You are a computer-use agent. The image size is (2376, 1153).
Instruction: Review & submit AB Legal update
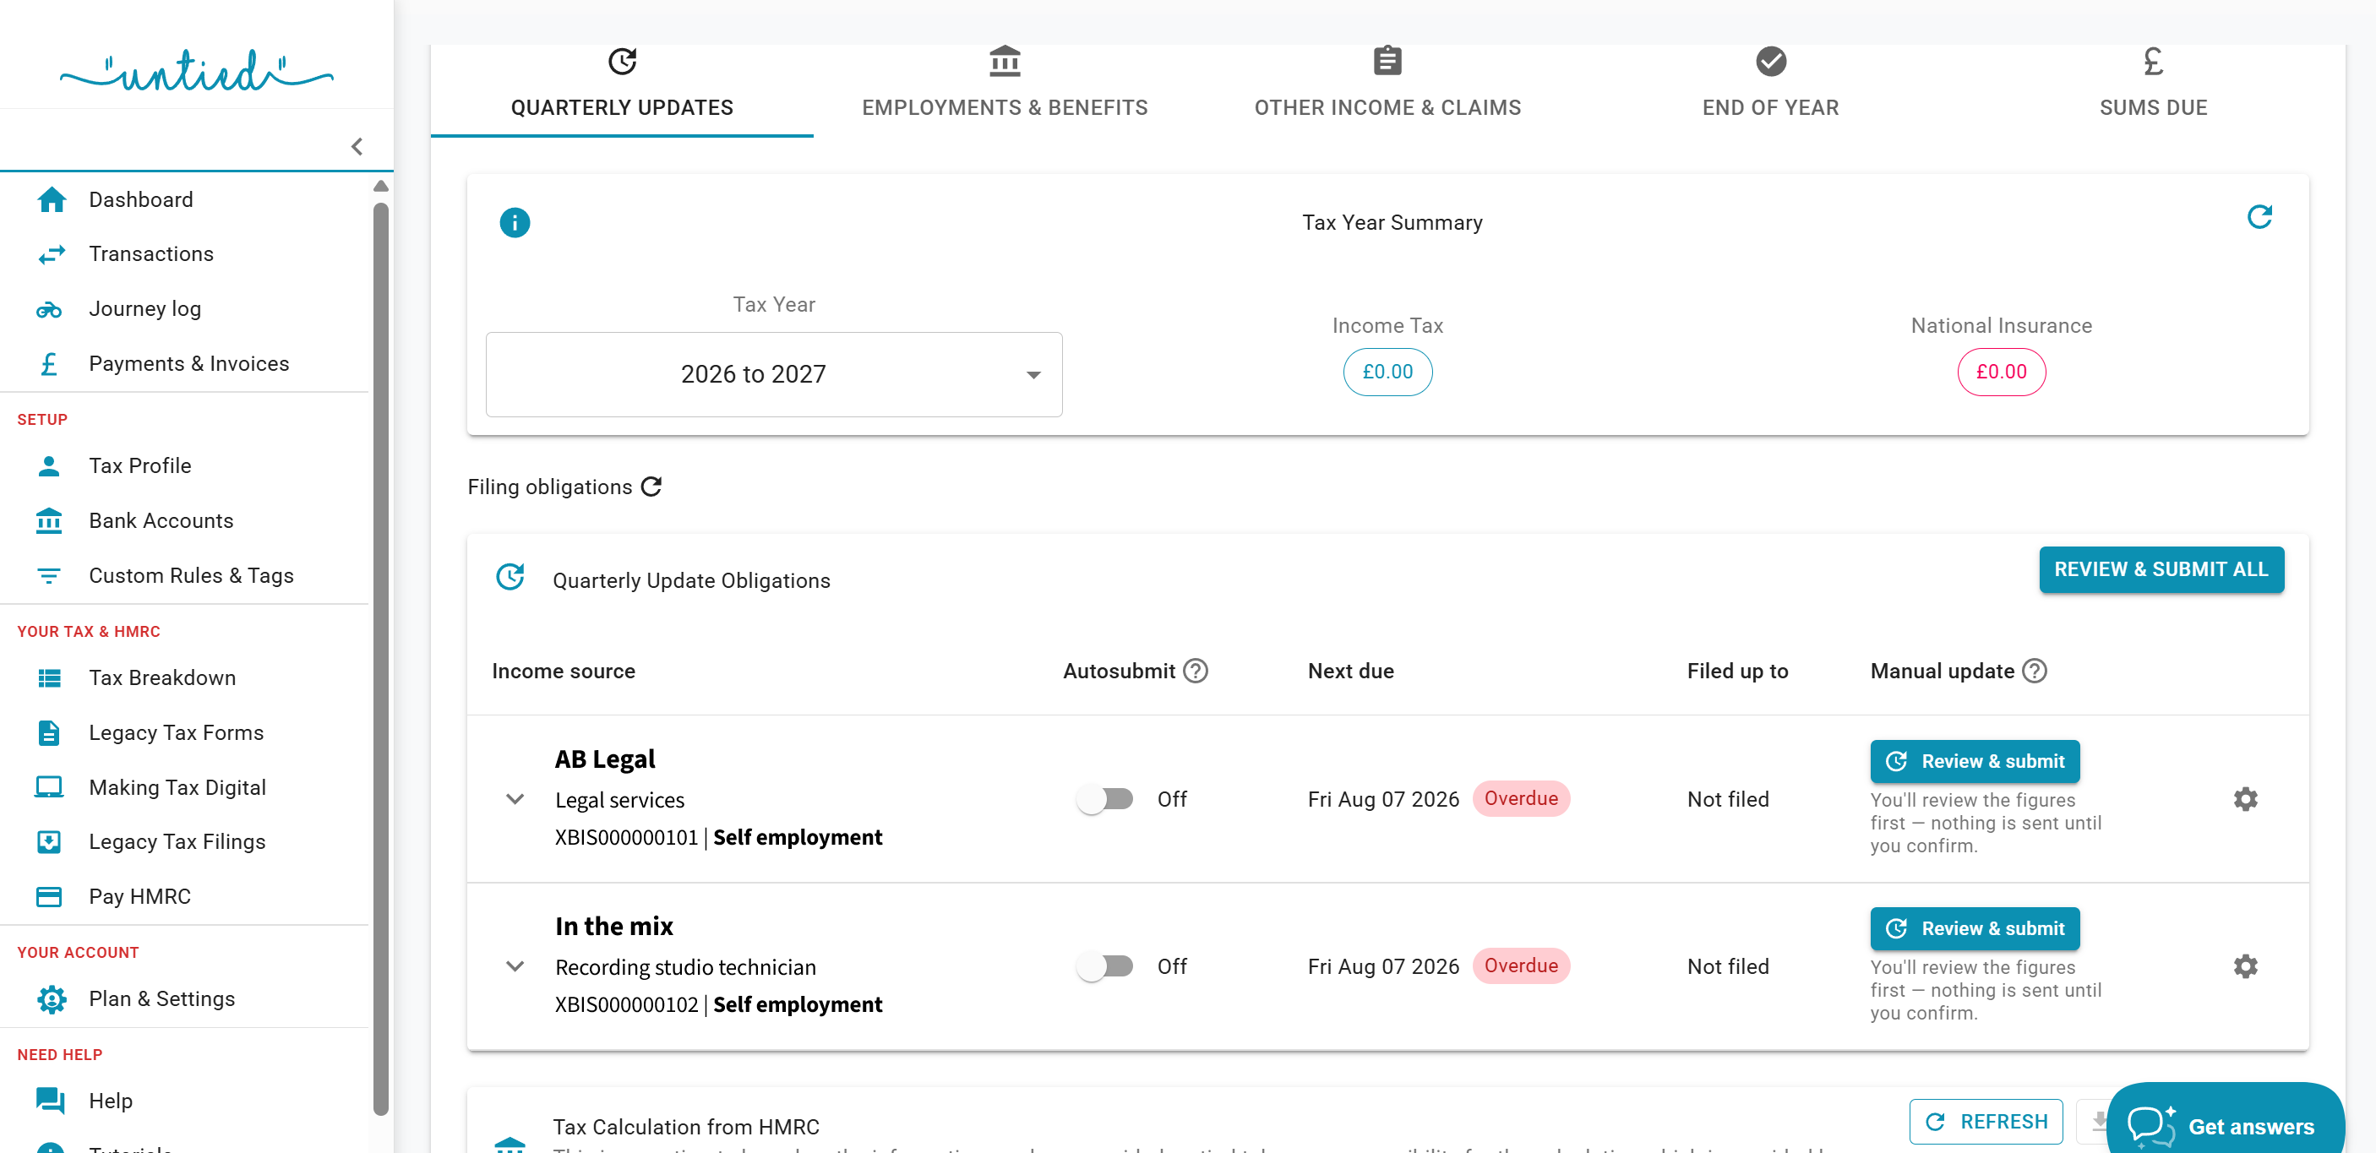click(x=1974, y=761)
